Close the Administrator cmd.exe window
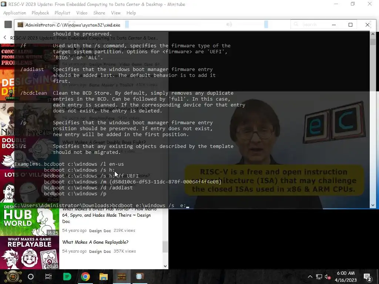Screen dimensions: 379x284 click(x=367, y=25)
